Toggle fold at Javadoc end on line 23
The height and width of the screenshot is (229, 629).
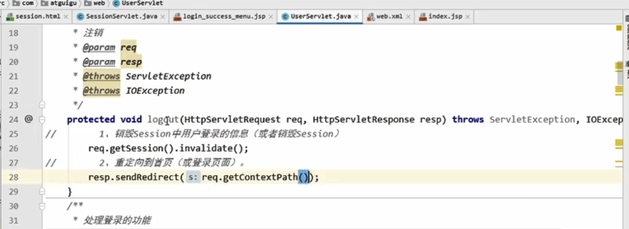click(42, 104)
